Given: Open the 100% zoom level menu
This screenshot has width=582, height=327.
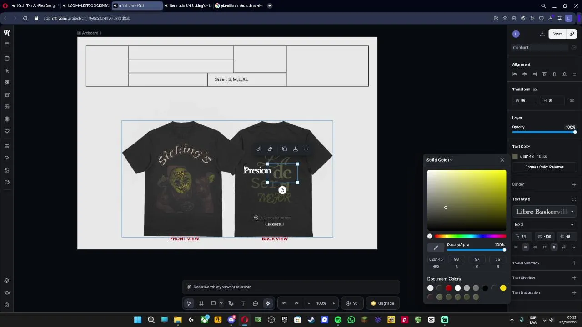Looking at the screenshot, I should coord(321,303).
